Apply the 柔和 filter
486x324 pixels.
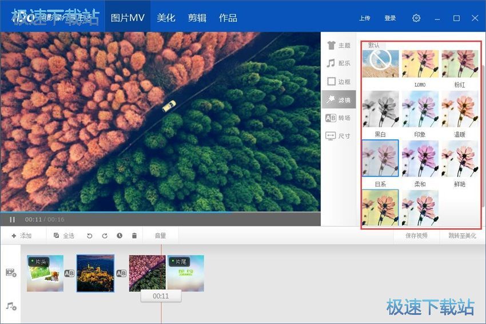coord(420,158)
